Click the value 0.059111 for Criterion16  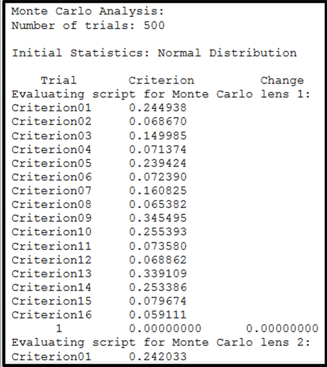tap(158, 315)
